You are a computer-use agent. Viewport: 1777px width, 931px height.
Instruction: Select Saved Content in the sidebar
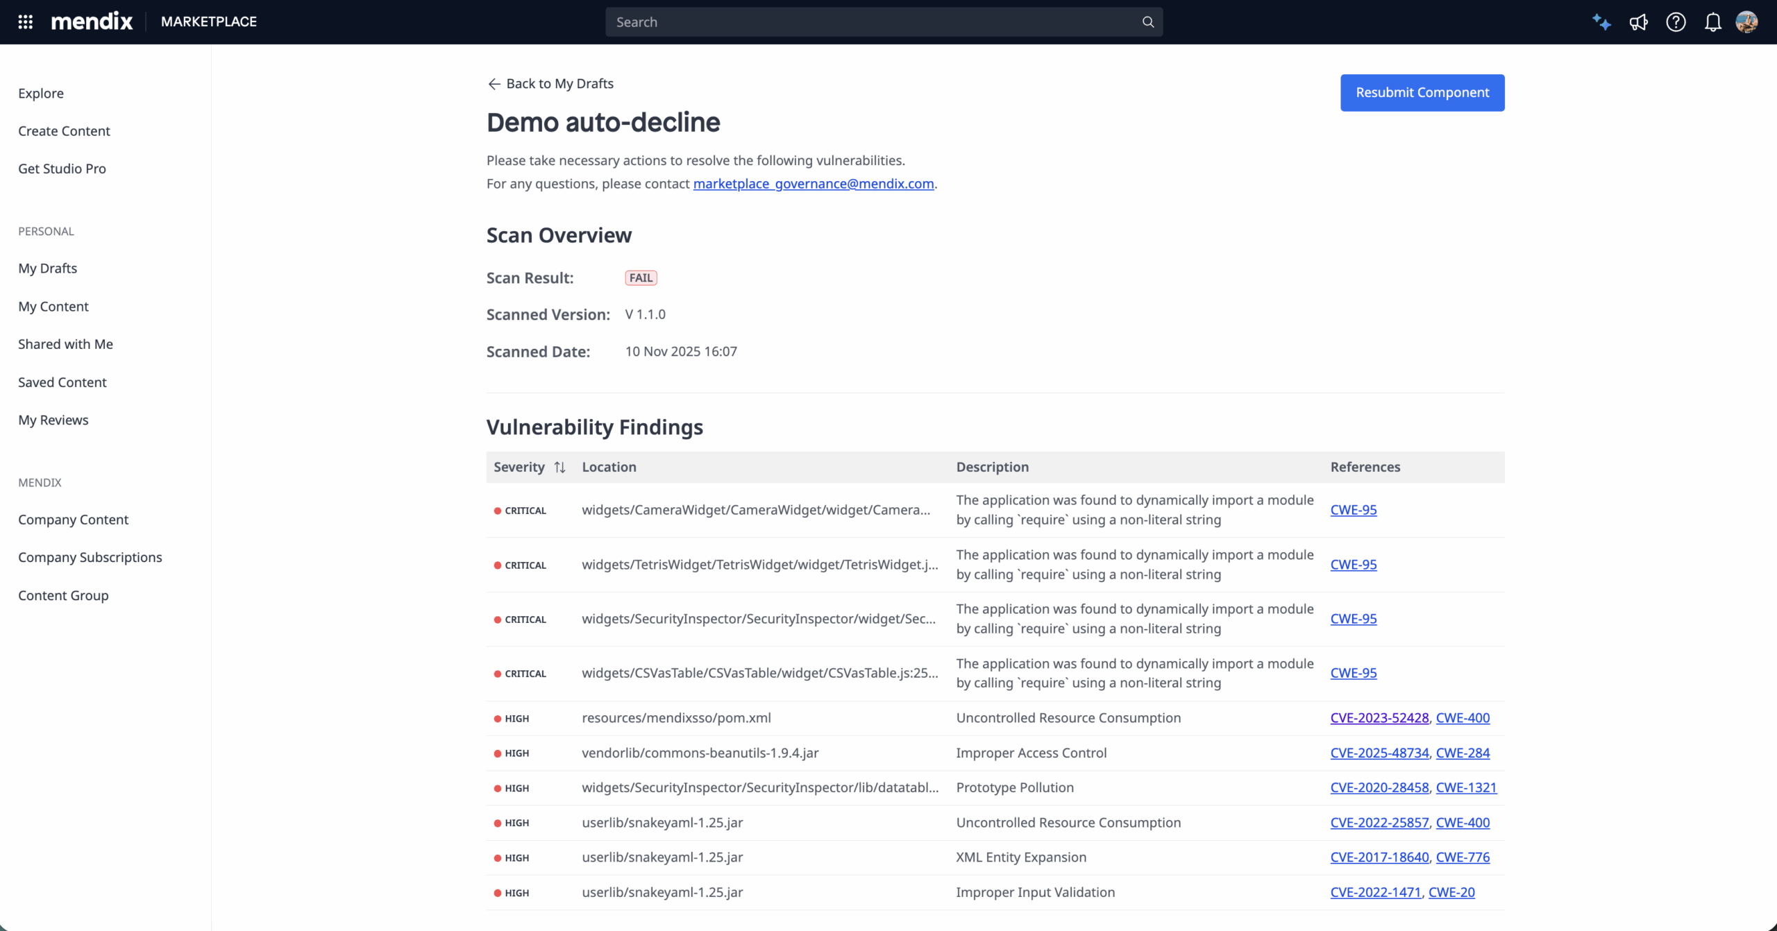click(62, 382)
